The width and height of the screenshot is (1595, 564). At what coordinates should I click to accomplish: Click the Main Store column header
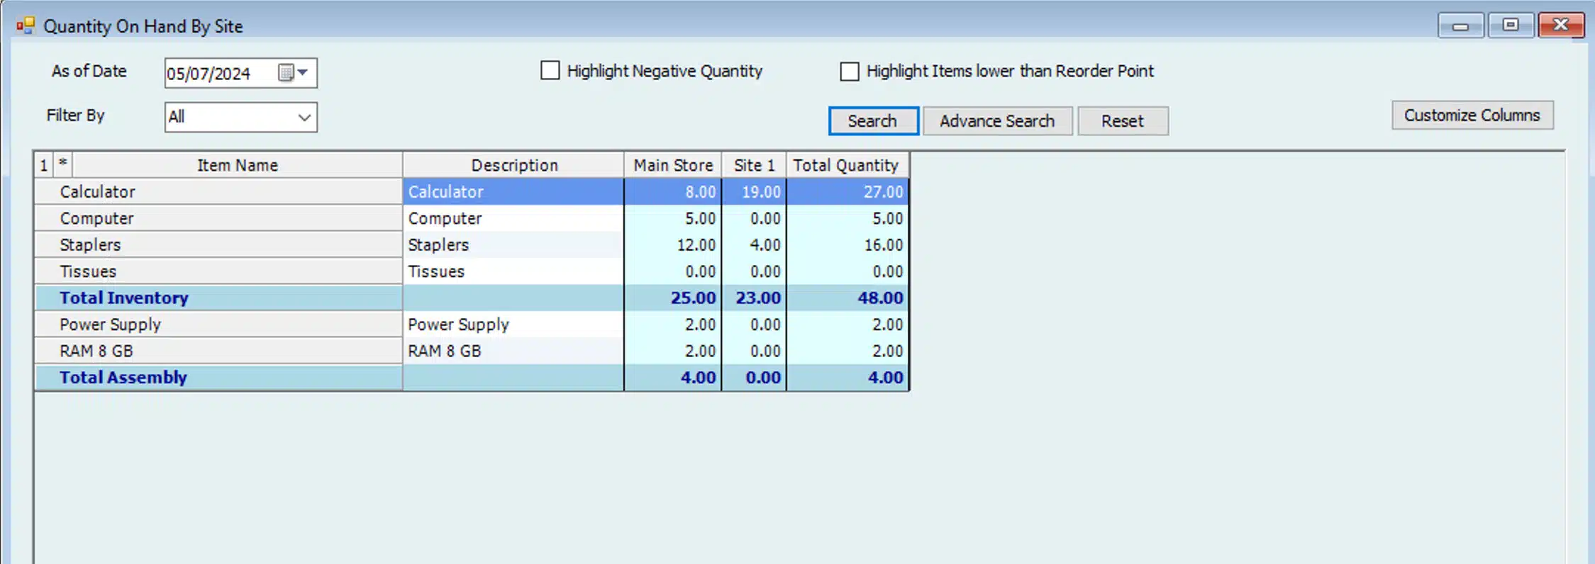coord(672,165)
